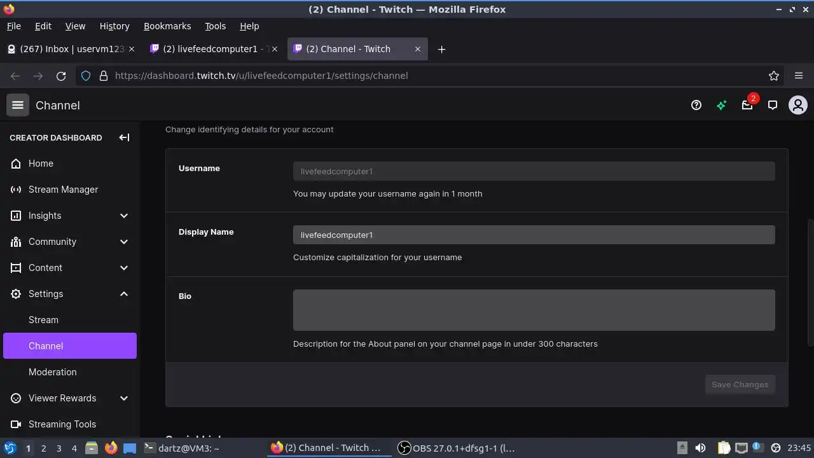Click Firefox reload page button

(x=61, y=76)
